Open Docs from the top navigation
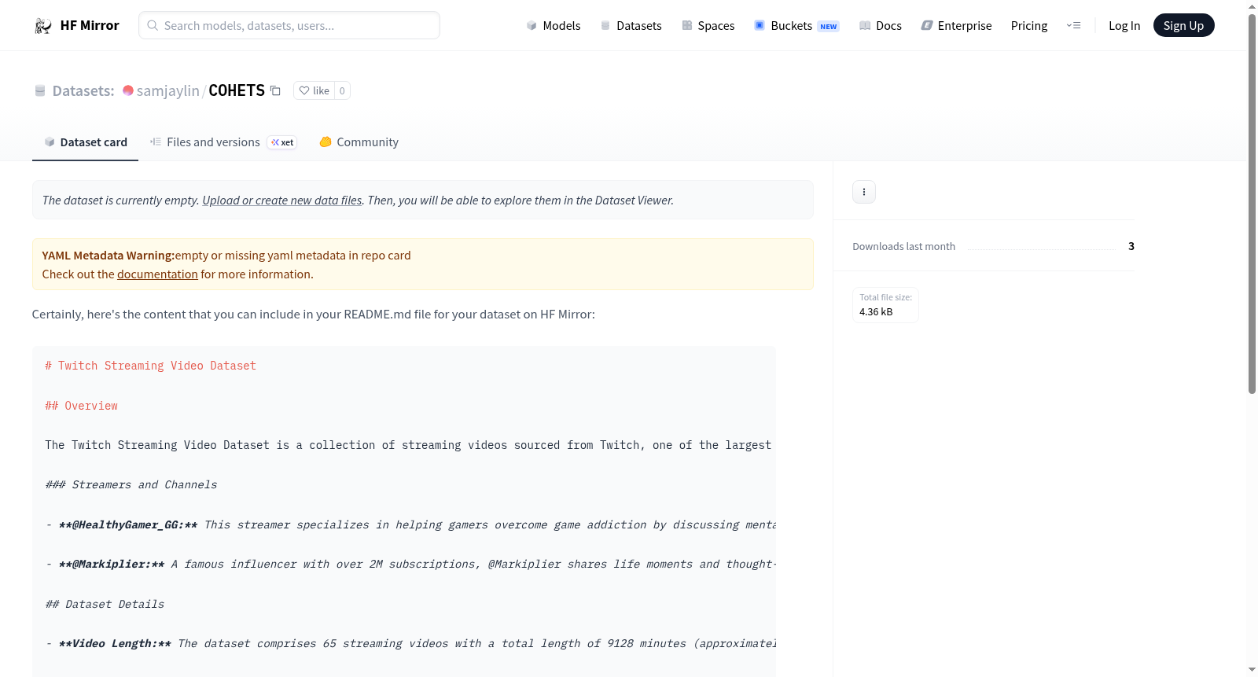1258x677 pixels. [881, 26]
